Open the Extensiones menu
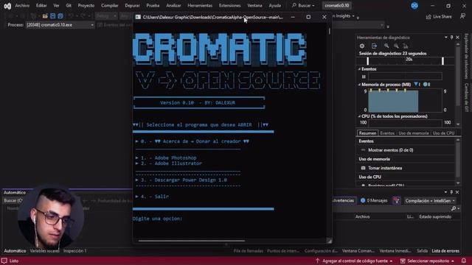 pos(229,6)
